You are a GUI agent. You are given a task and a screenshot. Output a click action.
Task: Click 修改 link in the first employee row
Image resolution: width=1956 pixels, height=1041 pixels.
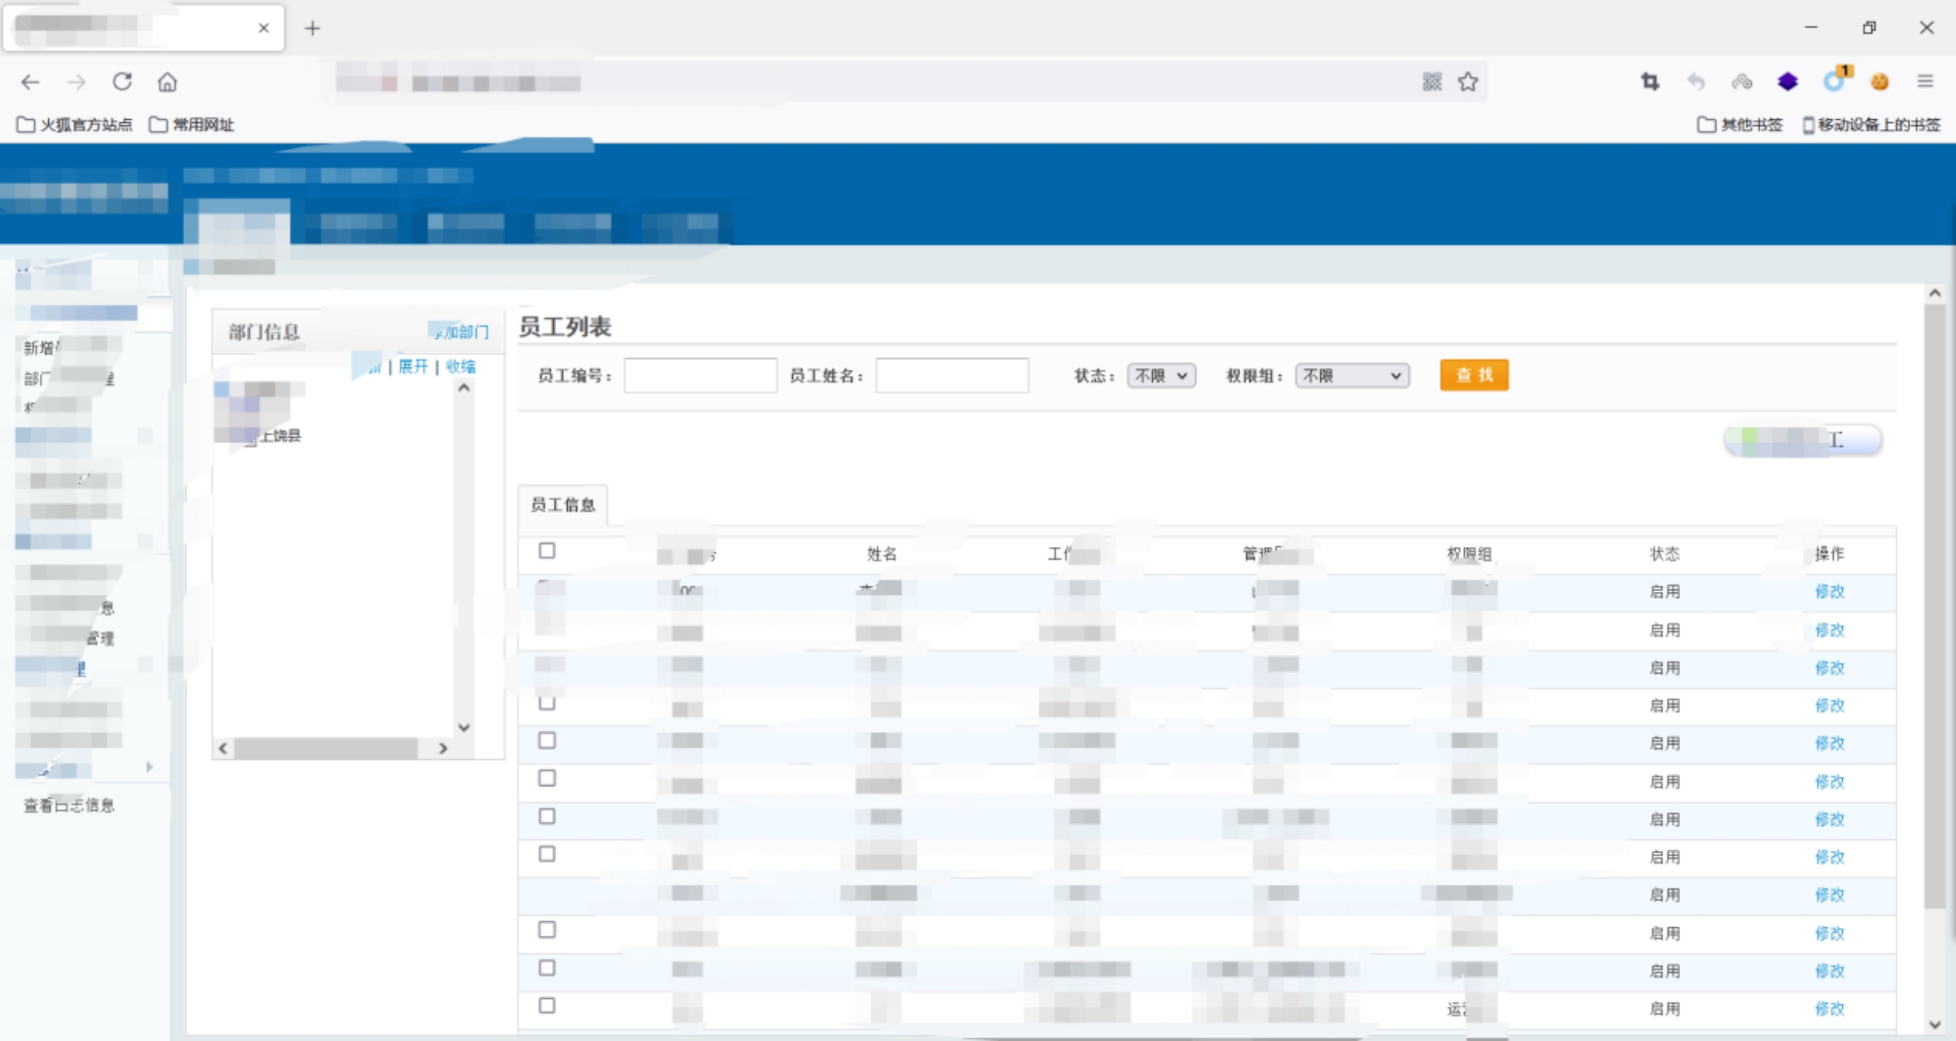pyautogui.click(x=1829, y=591)
